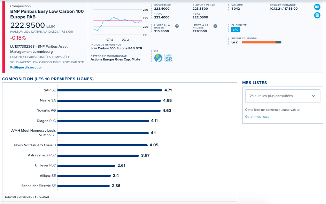This screenshot has height=204, width=326.
Task: Click the Gérer mes listes link
Action: (x=257, y=117)
